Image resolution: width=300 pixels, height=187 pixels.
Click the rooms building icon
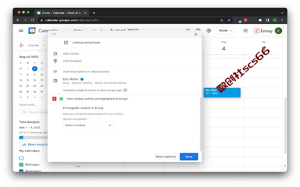click(x=55, y=54)
